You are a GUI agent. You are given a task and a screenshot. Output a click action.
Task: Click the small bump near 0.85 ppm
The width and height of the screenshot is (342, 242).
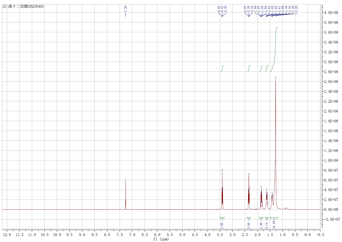tap(286, 208)
